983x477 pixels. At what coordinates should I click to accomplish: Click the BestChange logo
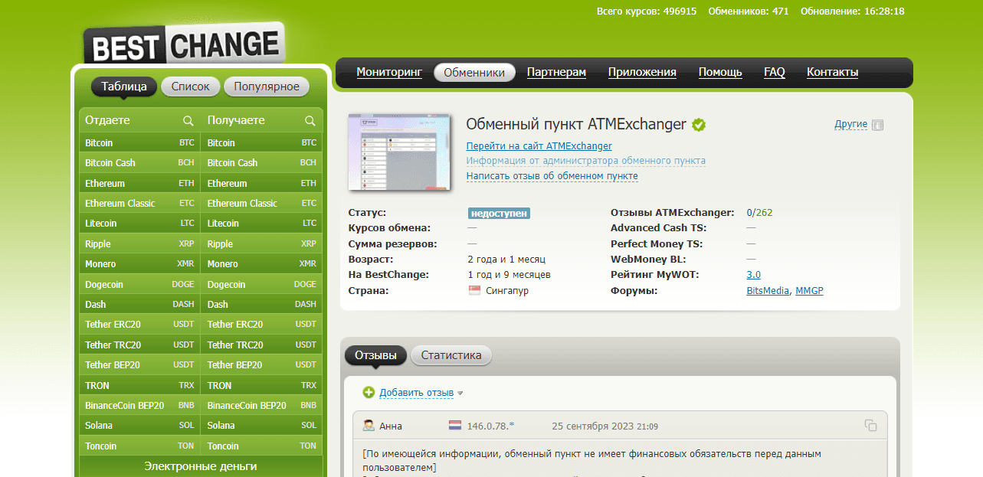point(184,45)
